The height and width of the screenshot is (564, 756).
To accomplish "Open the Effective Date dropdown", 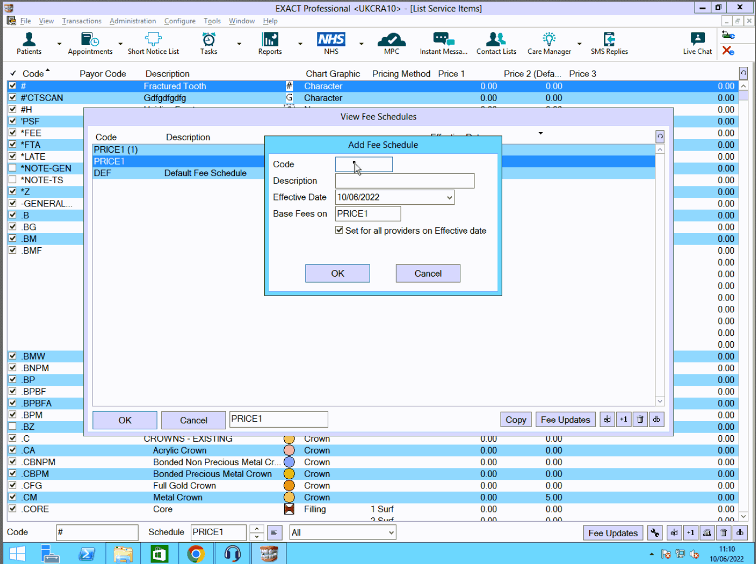I will point(449,197).
